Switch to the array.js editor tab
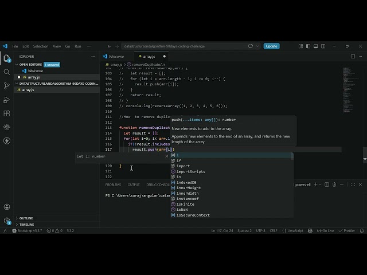The width and height of the screenshot is (367, 275). [x=151, y=56]
